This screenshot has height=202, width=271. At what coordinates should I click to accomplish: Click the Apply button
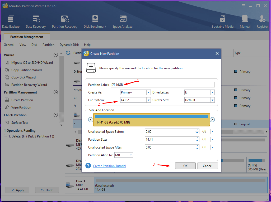point(17,190)
